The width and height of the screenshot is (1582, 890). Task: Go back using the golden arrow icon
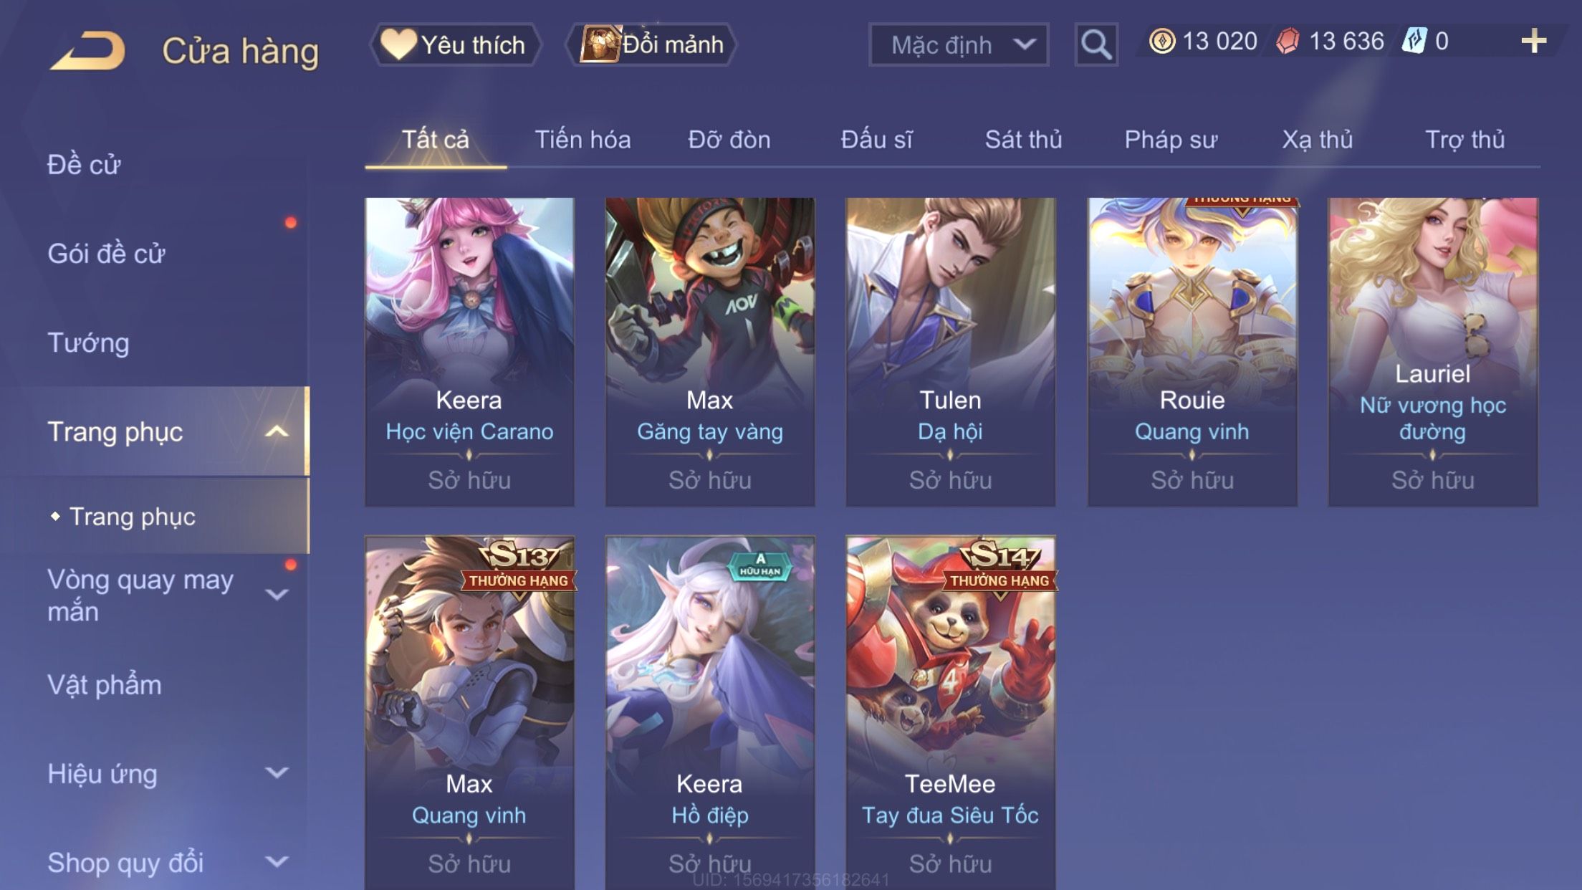88,52
